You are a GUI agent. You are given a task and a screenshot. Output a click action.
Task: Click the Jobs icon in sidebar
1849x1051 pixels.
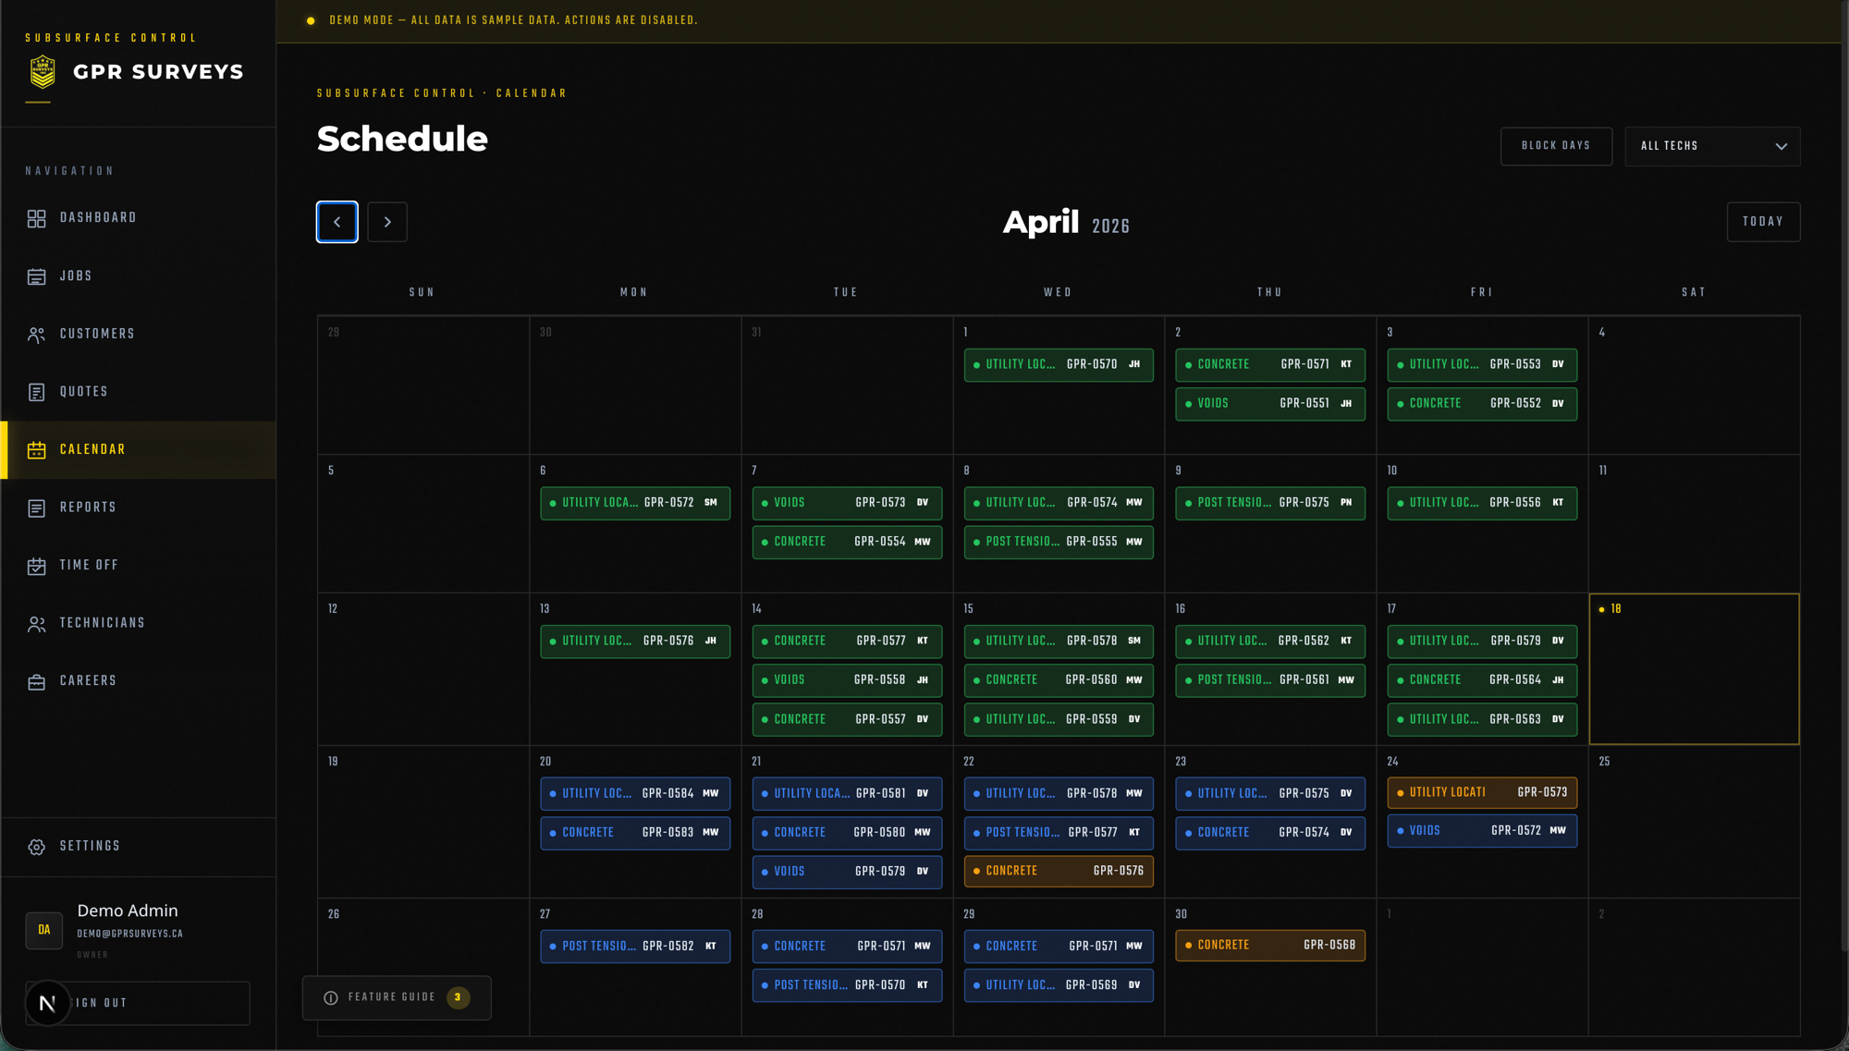tap(36, 276)
